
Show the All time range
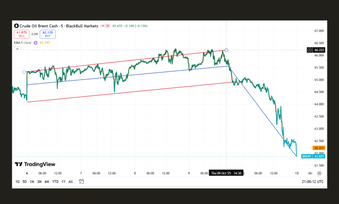[71, 181]
